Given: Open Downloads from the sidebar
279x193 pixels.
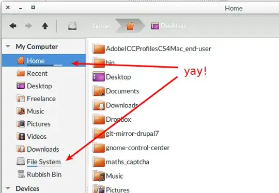Looking at the screenshot, I should tap(43, 149).
